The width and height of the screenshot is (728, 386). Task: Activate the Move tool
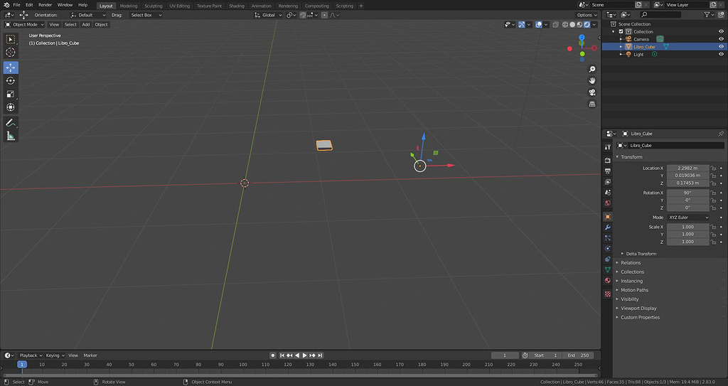(11, 68)
